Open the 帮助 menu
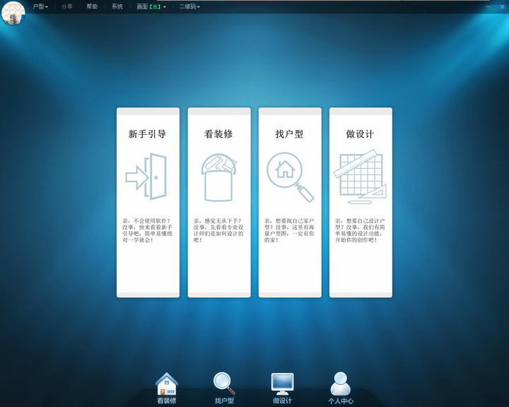The width and height of the screenshot is (509, 407). tap(92, 6)
